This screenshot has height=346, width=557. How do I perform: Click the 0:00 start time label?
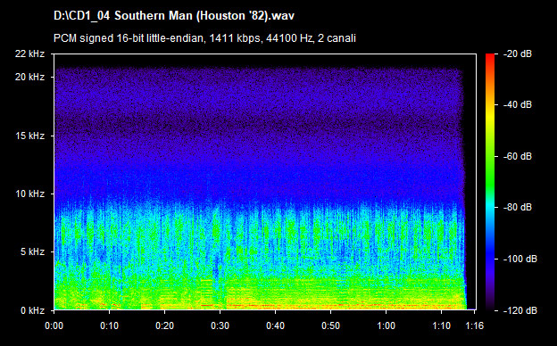pyautogui.click(x=54, y=325)
